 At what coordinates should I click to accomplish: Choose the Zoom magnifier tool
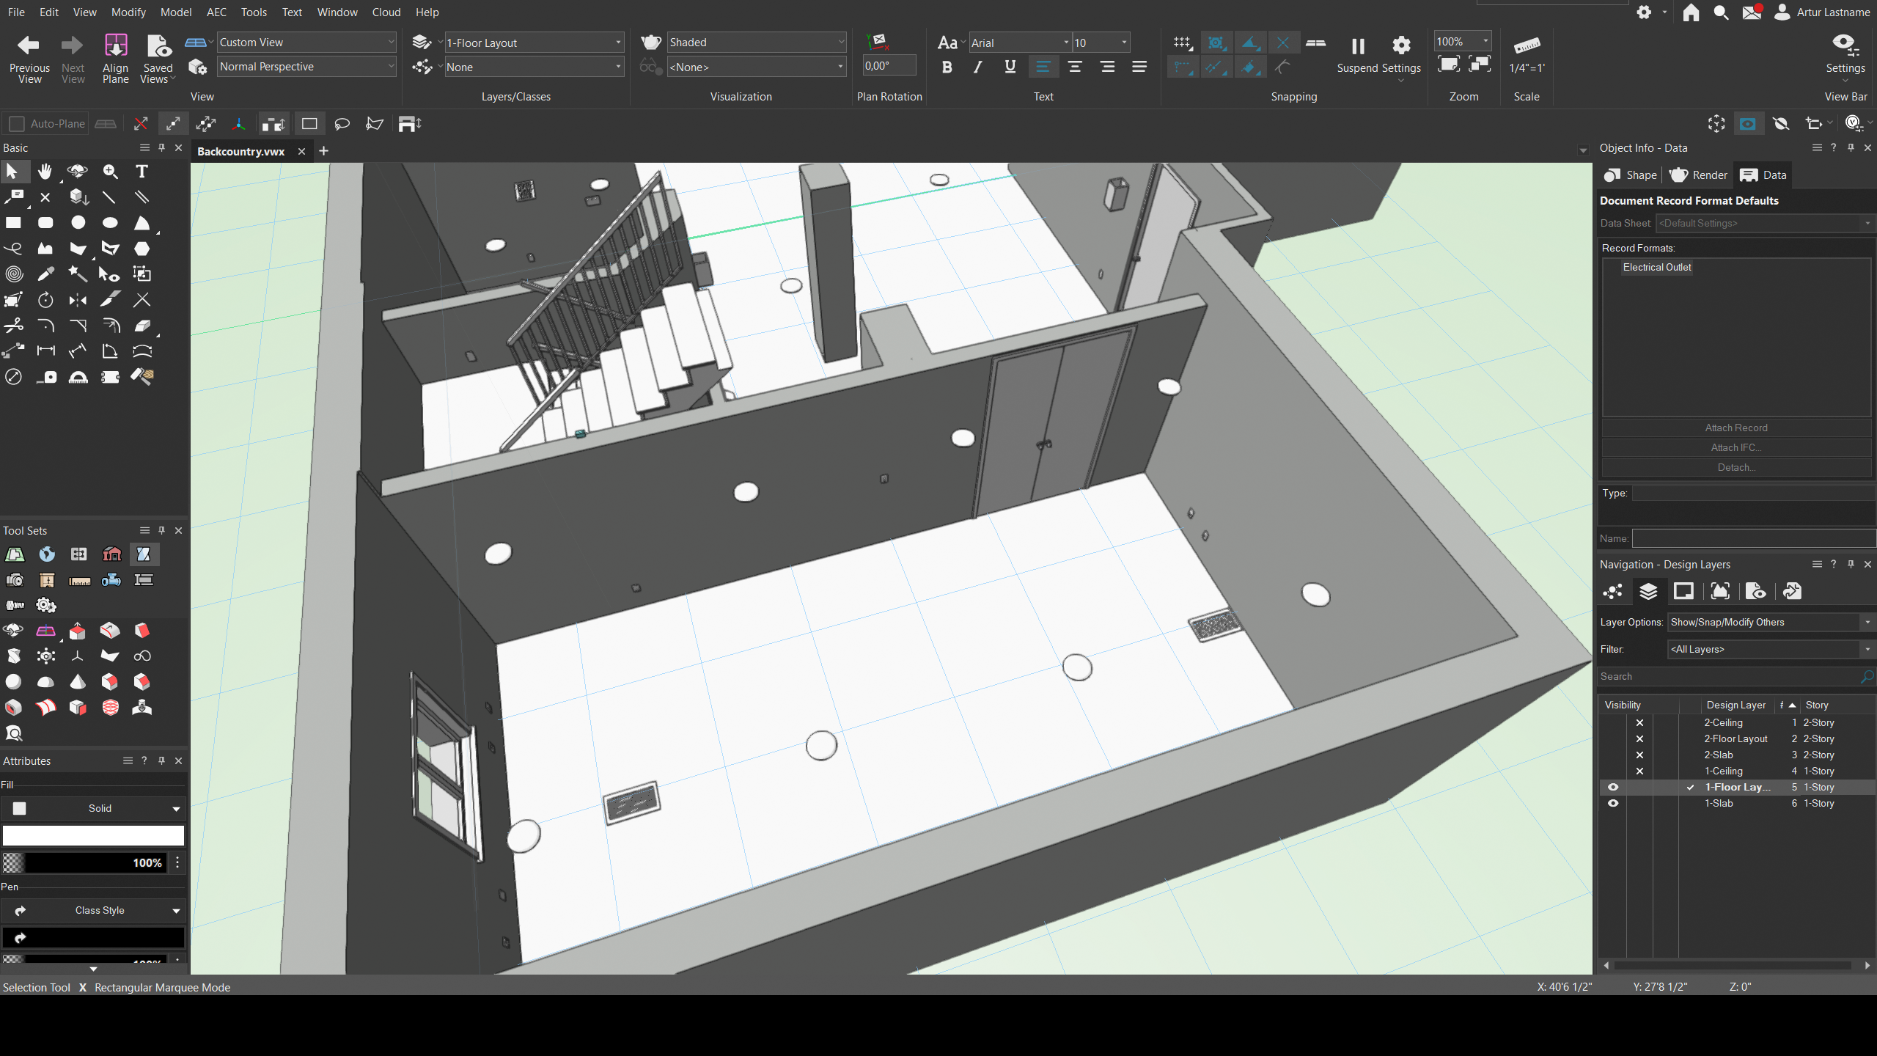[110, 171]
